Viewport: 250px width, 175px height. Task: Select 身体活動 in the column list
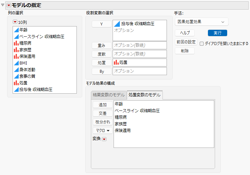pyautogui.click(x=27, y=69)
